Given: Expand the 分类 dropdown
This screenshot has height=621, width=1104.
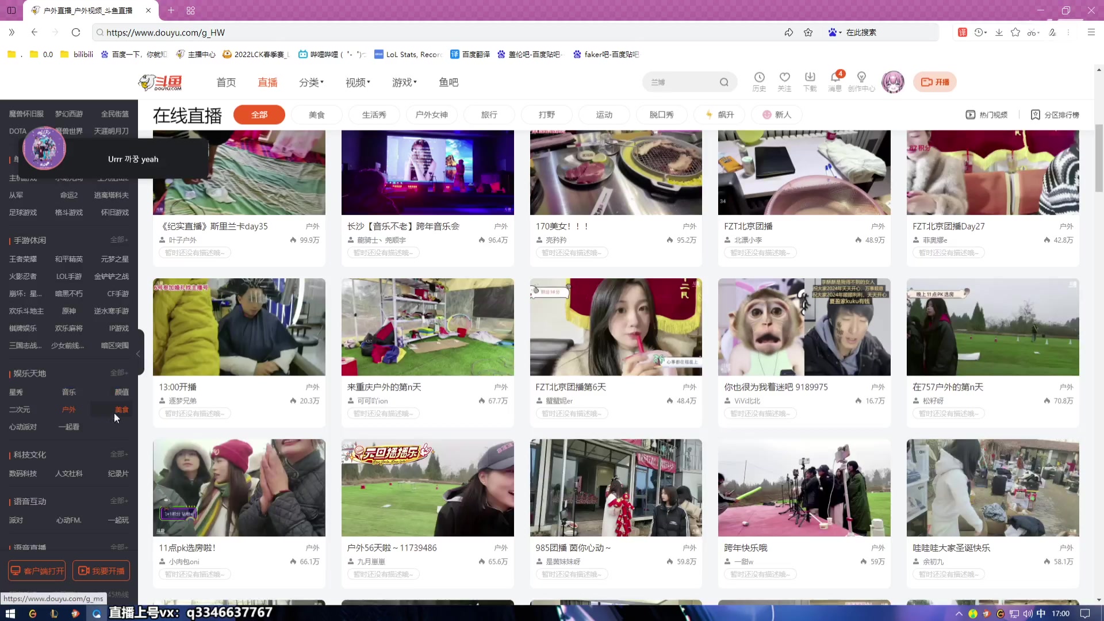Looking at the screenshot, I should (x=311, y=82).
